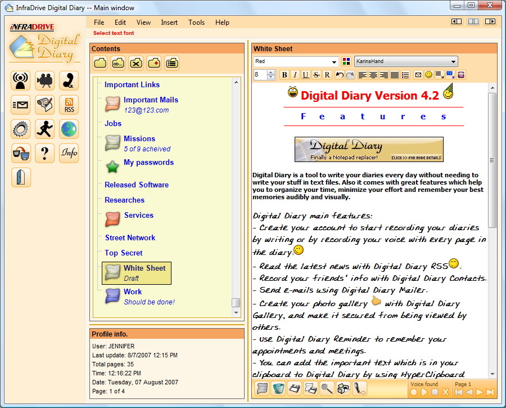Redo the last edit

click(x=350, y=75)
